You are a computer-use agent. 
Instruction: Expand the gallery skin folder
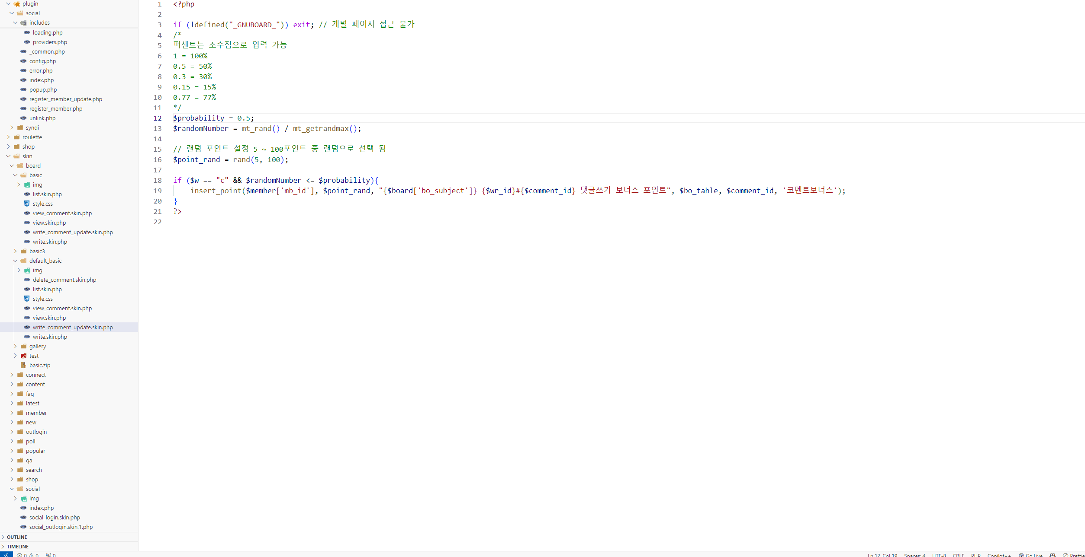(x=37, y=346)
